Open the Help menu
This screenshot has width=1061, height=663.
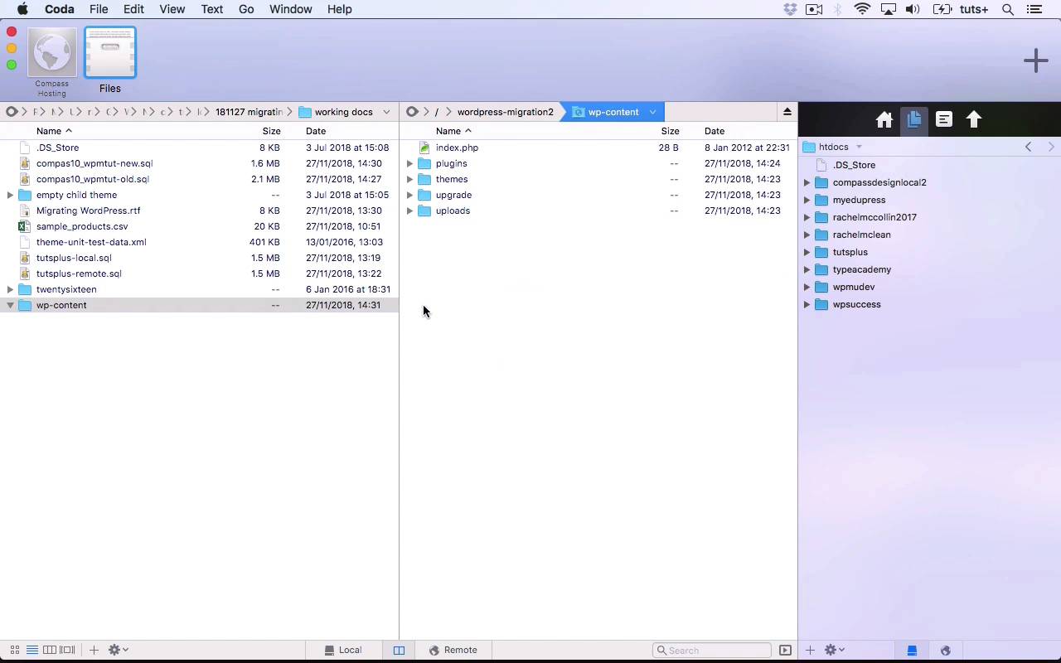(x=339, y=9)
